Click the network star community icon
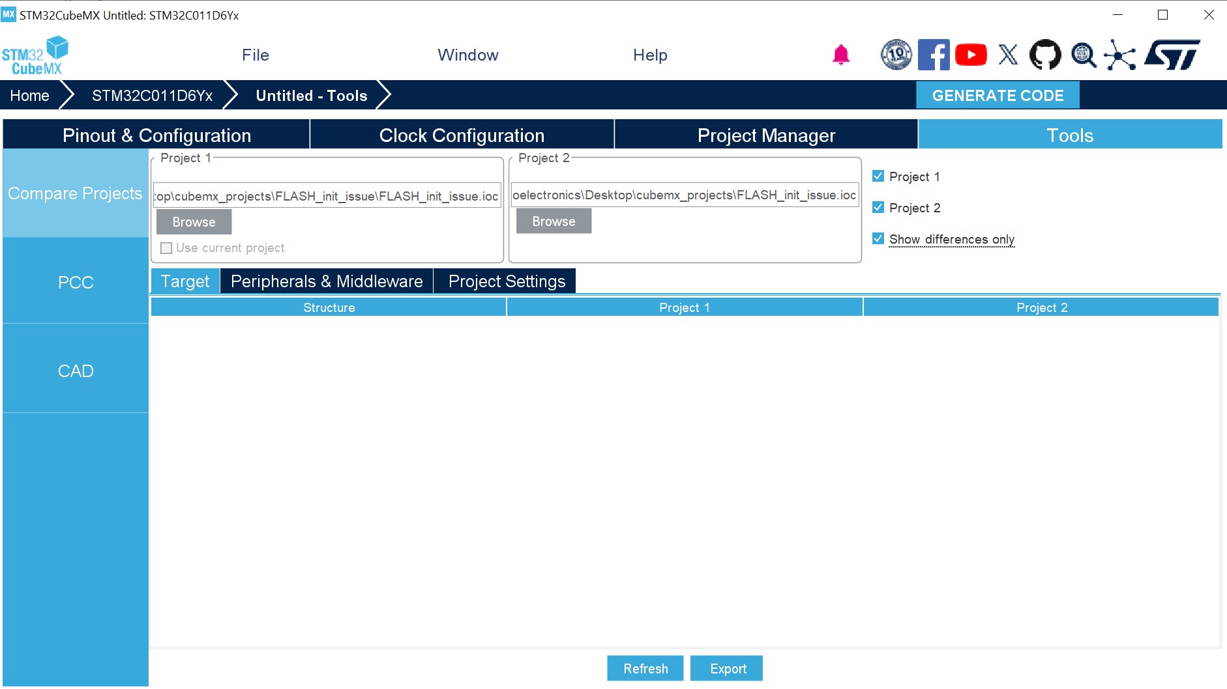Image resolution: width=1227 pixels, height=689 pixels. (x=1119, y=55)
